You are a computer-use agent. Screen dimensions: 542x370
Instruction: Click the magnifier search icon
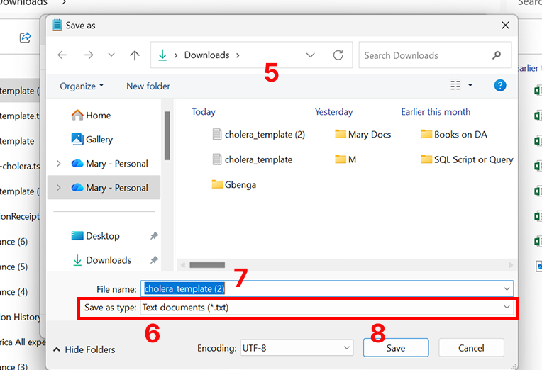click(497, 55)
